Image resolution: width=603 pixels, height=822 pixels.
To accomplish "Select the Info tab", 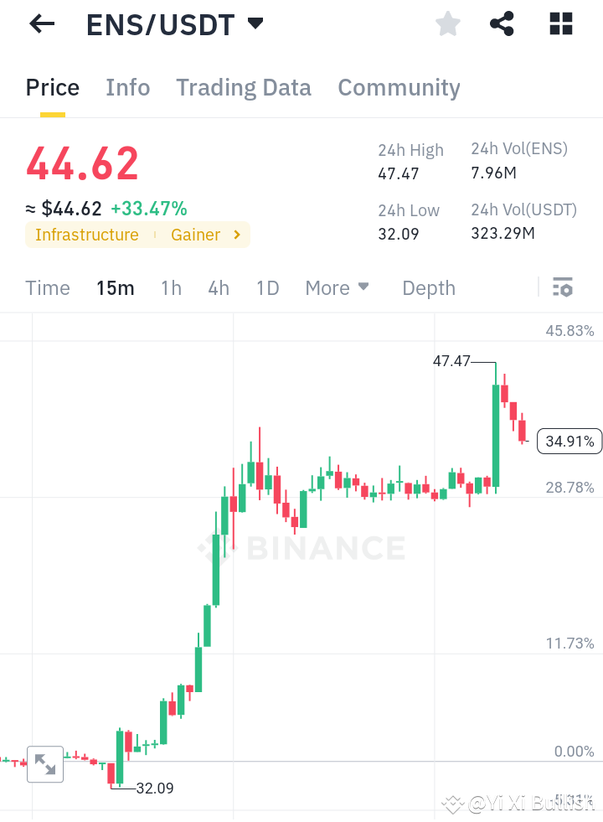I will click(127, 87).
